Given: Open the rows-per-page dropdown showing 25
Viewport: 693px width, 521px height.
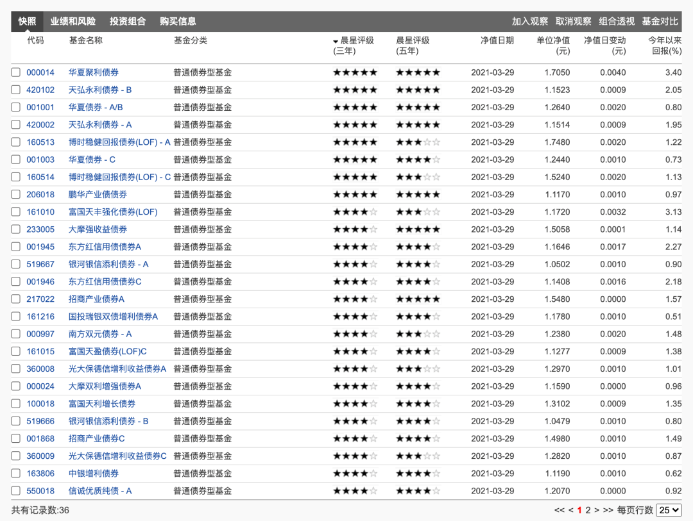Looking at the screenshot, I should tap(669, 510).
